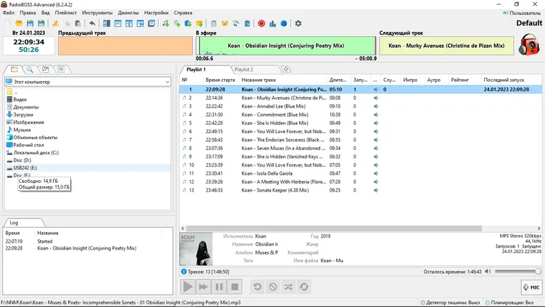Toggle shuffle playback mode
Viewport: 545px width, 307px height.
click(288, 287)
